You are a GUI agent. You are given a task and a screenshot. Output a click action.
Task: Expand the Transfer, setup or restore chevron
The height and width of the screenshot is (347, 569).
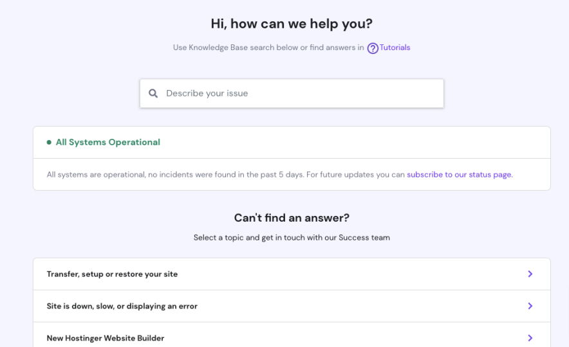pos(530,274)
